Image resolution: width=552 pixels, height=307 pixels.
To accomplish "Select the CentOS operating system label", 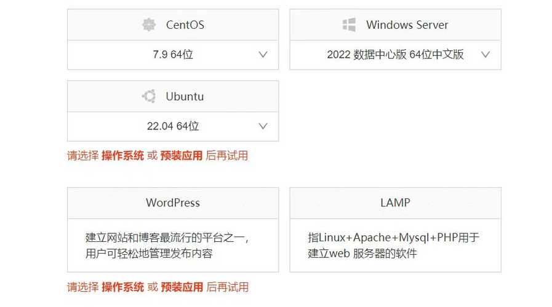I will [185, 25].
